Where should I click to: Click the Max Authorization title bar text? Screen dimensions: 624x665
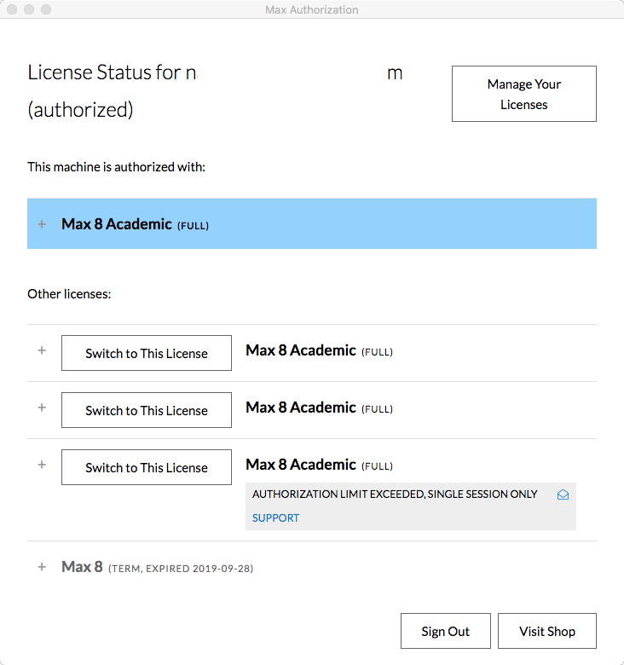(311, 9)
